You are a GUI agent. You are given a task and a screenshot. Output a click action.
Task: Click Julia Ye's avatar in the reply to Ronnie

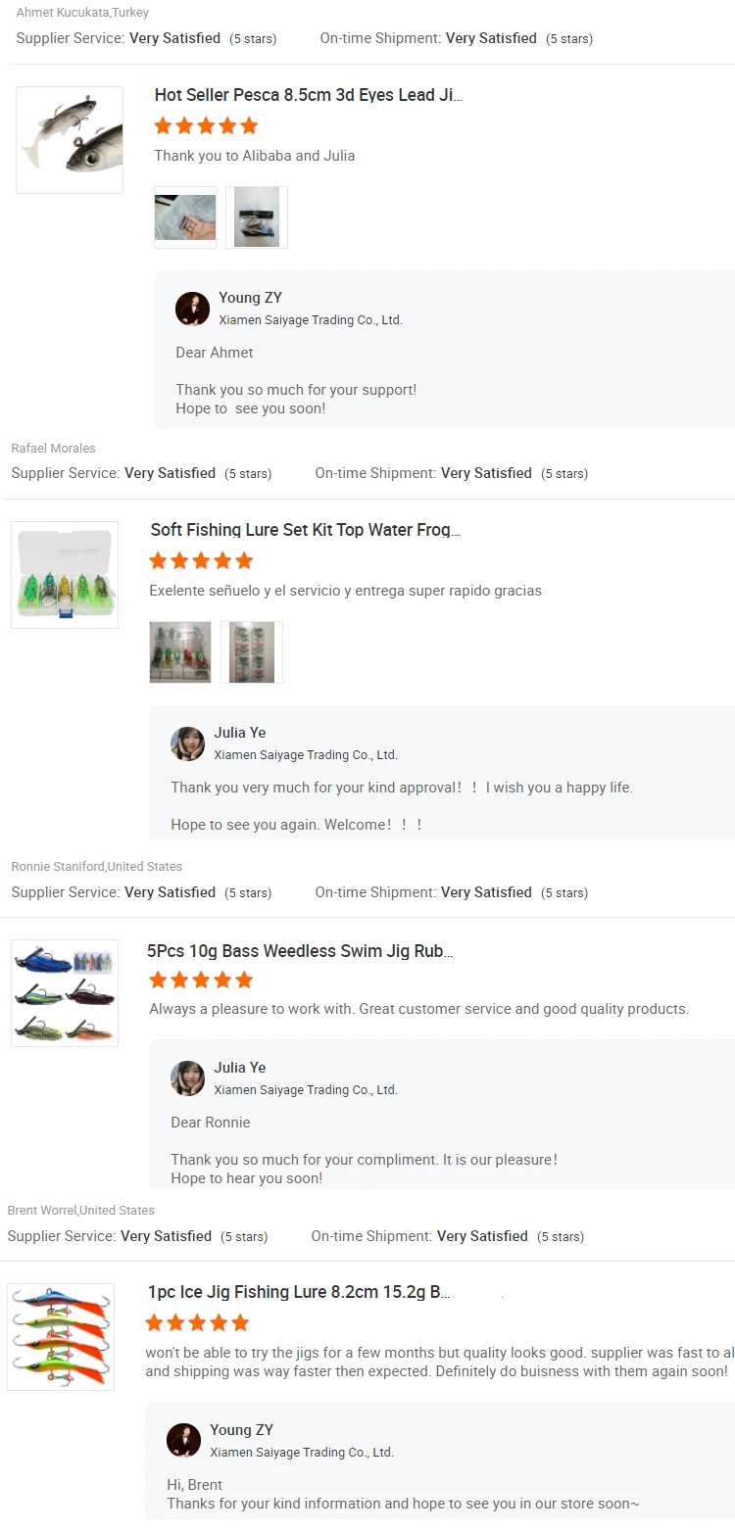click(187, 1078)
